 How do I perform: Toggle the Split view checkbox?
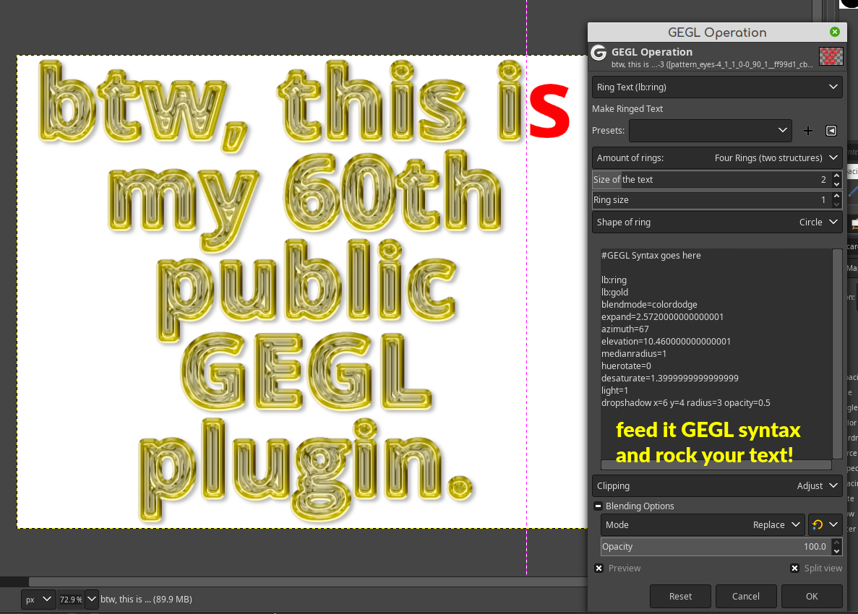pyautogui.click(x=794, y=568)
